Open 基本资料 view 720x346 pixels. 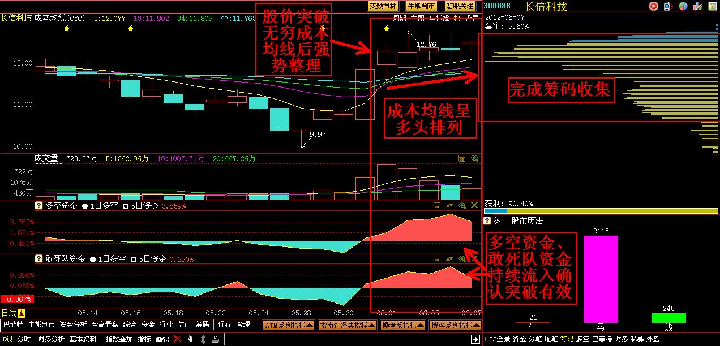coord(83,339)
